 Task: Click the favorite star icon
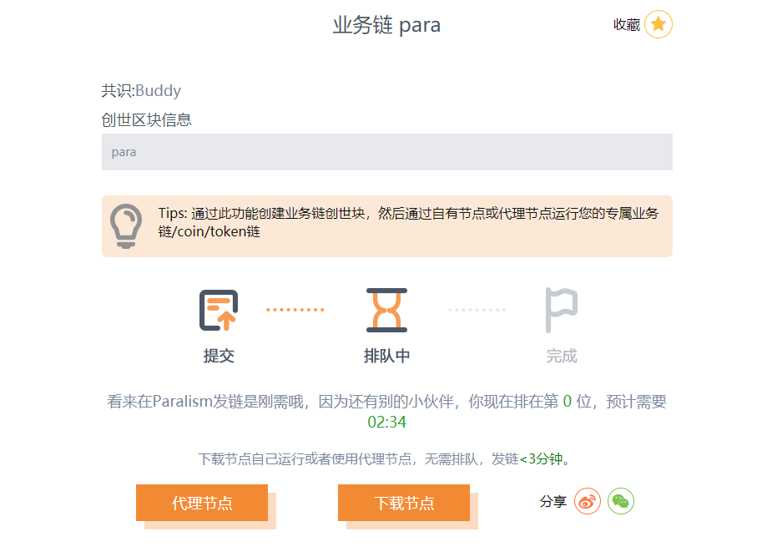pos(658,24)
